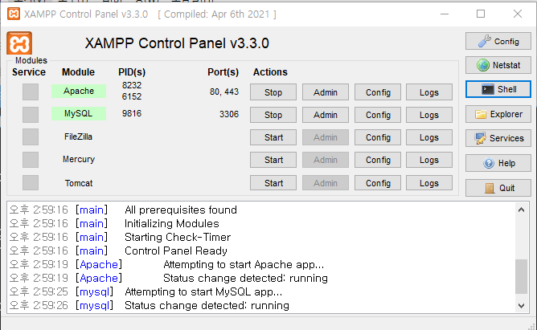Click Apache ports 80, 443
Screen dimensions: 537x330
[x=224, y=92]
